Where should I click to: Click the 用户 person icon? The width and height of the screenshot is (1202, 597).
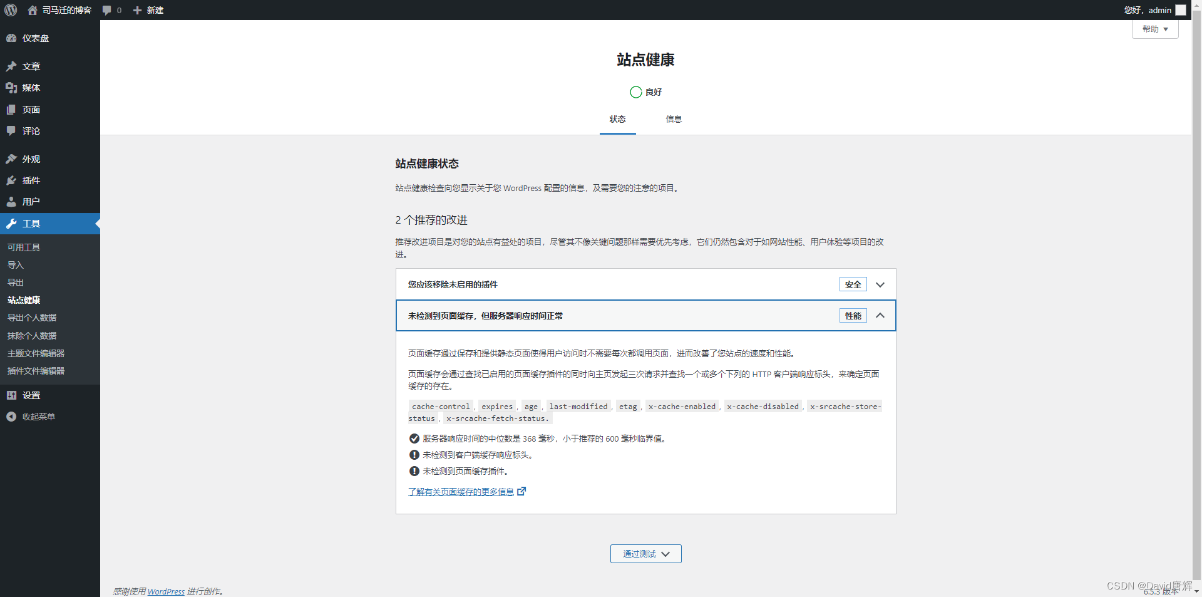(x=11, y=202)
